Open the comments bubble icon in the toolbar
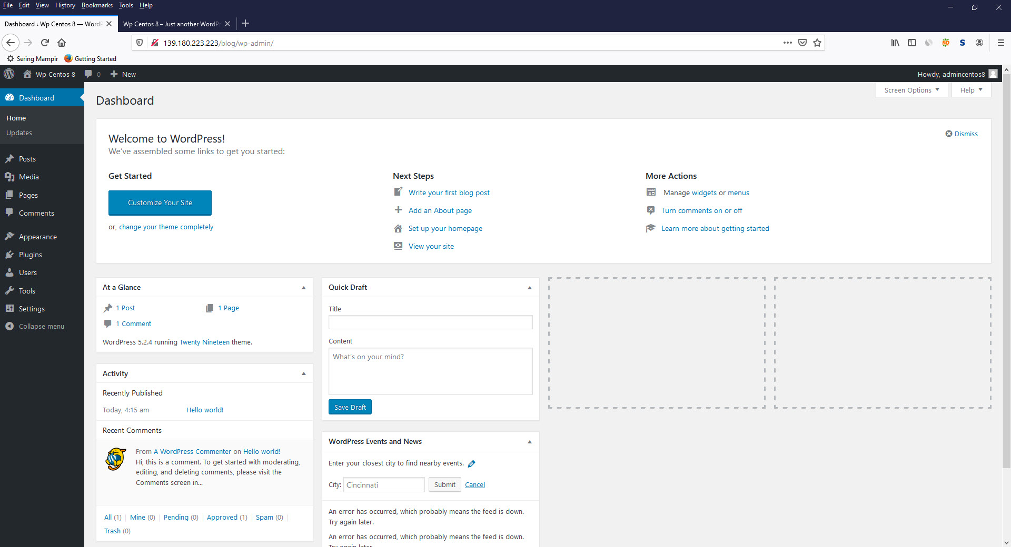1011x547 pixels. click(x=88, y=74)
